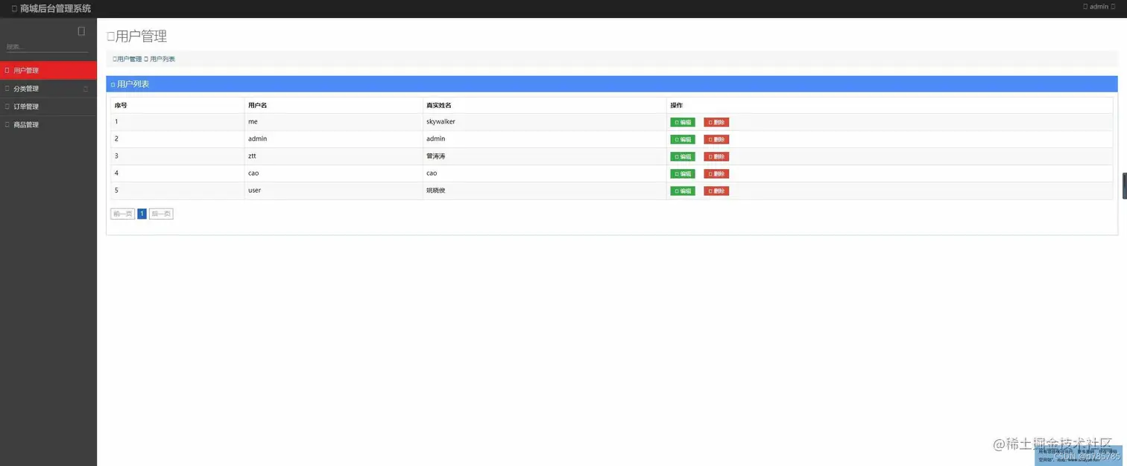This screenshot has height=466, width=1127.
Task: Go to 用户管理 breadcrumb link
Action: (127, 59)
